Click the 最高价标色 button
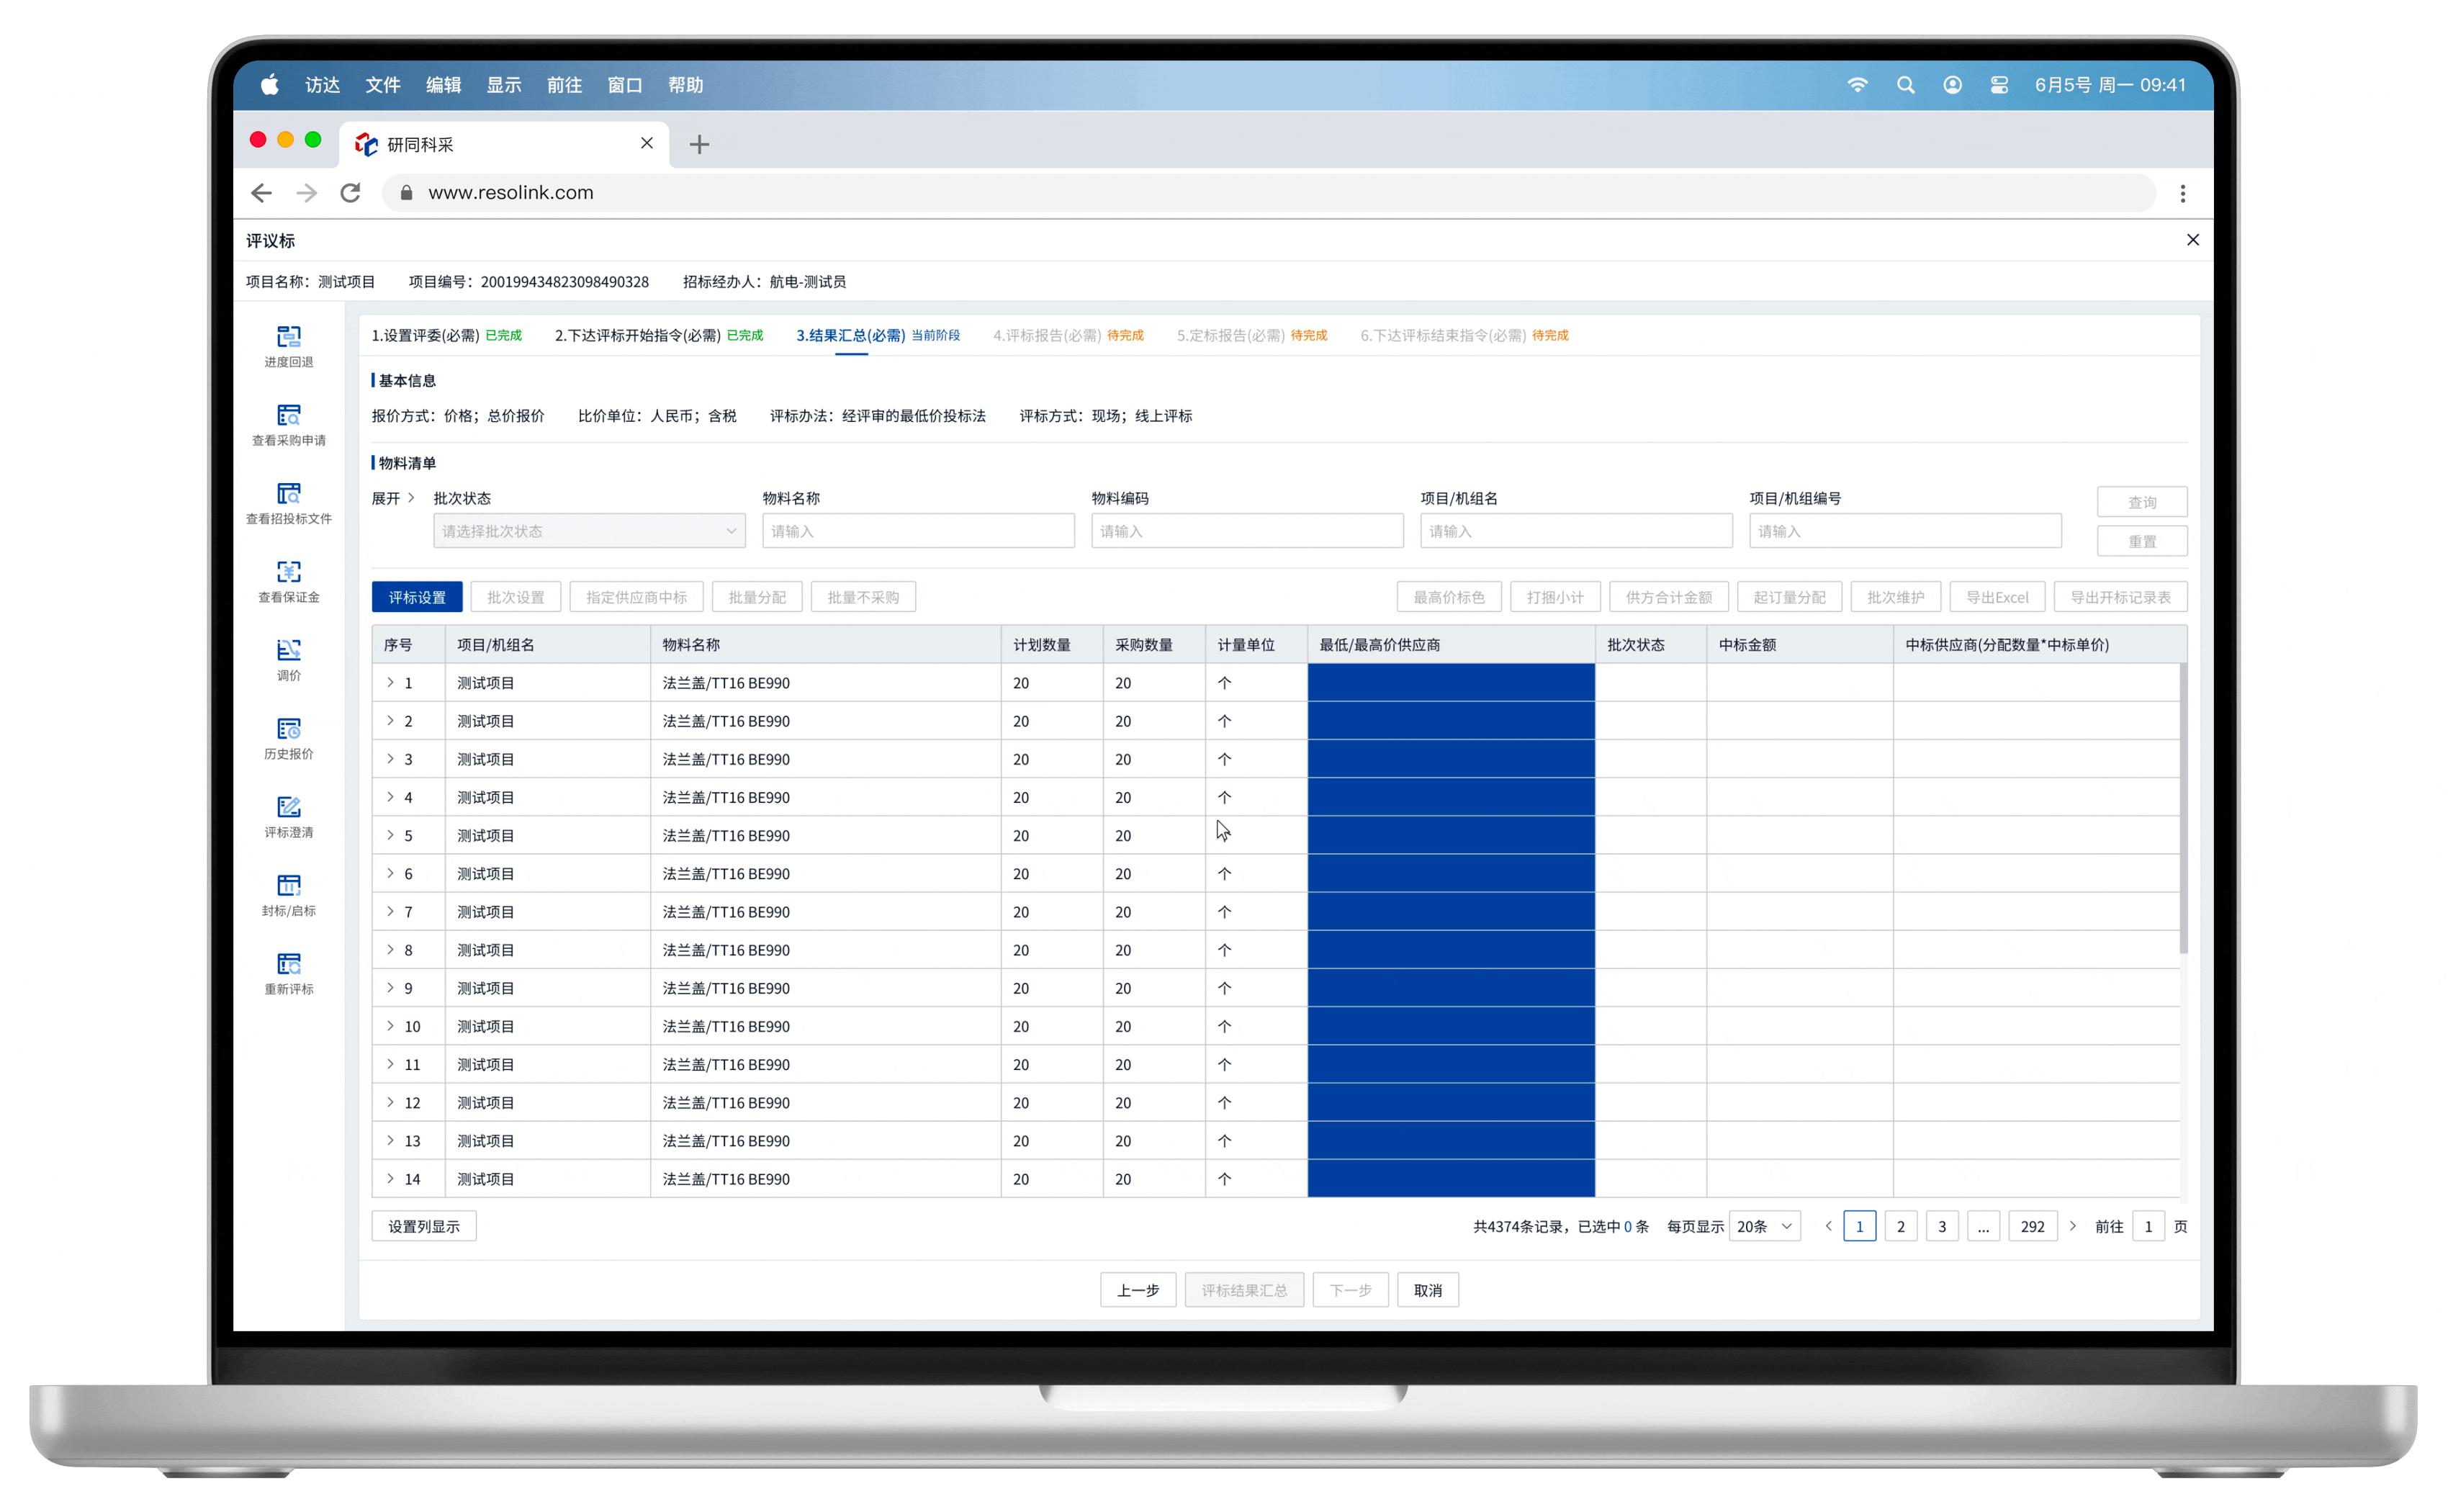This screenshot has width=2448, height=1512. click(x=1449, y=597)
